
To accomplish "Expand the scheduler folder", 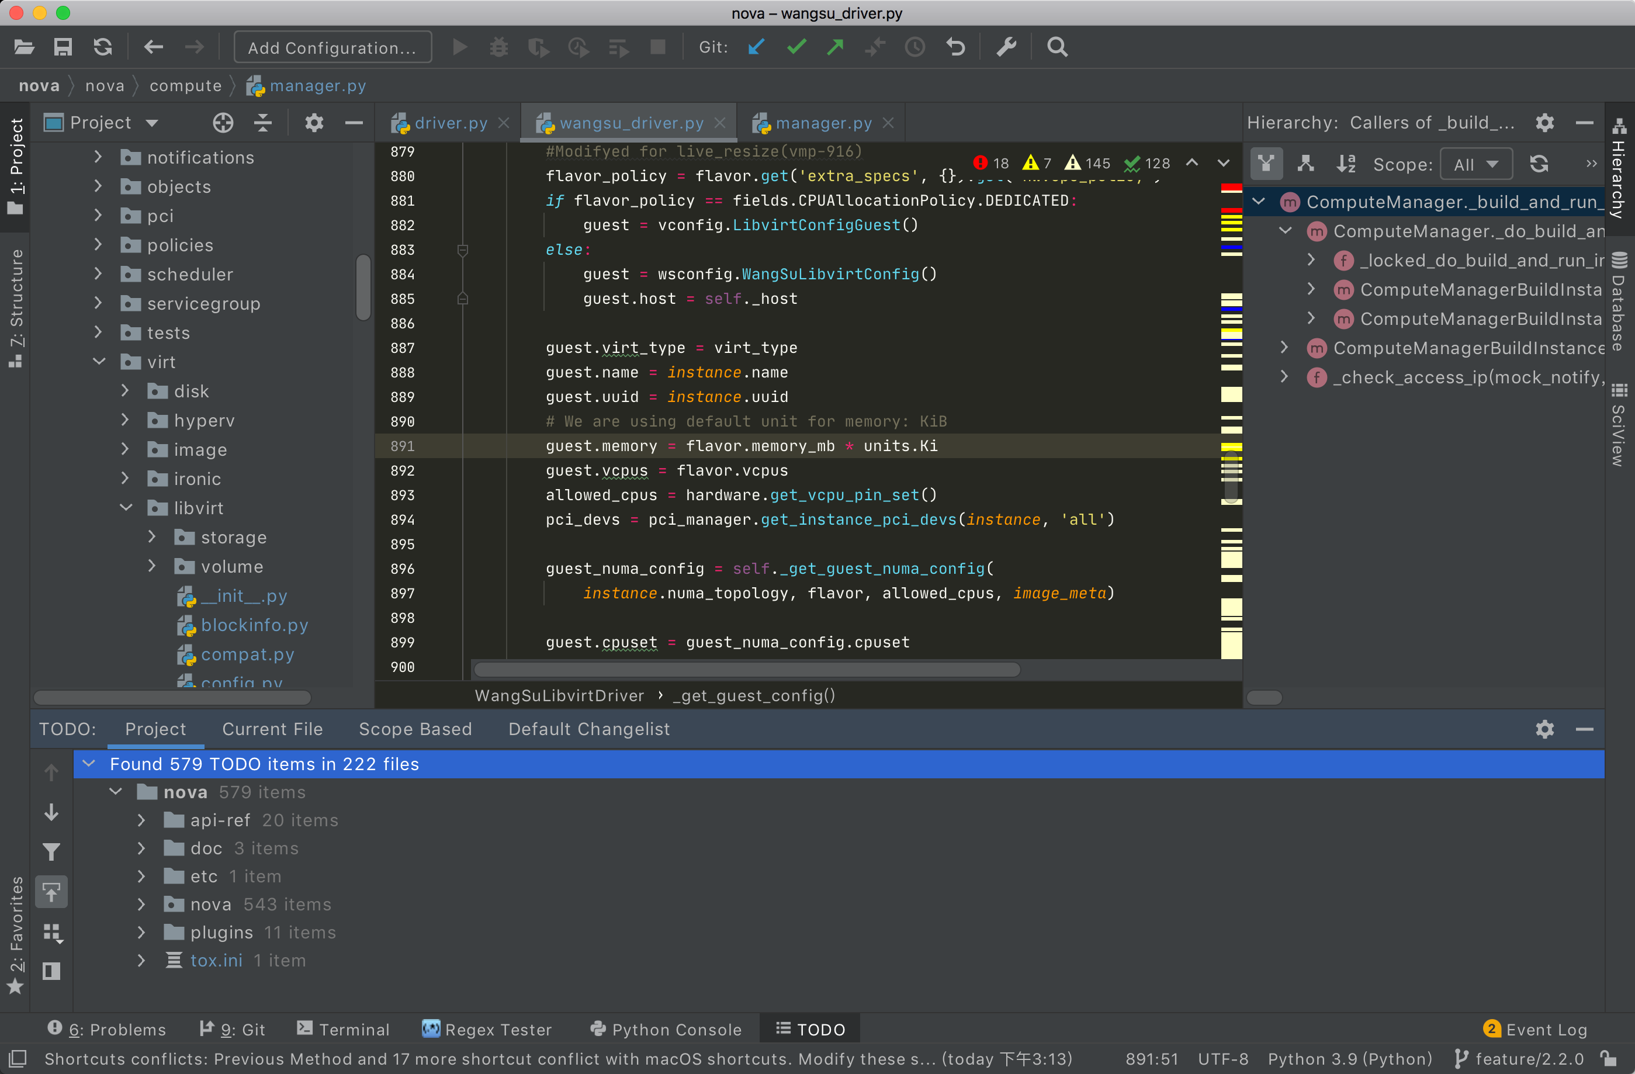I will (x=98, y=274).
